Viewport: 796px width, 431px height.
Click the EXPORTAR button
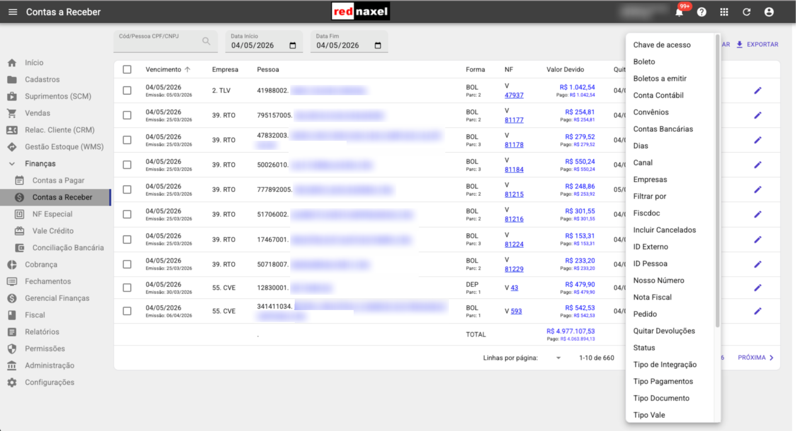click(757, 44)
